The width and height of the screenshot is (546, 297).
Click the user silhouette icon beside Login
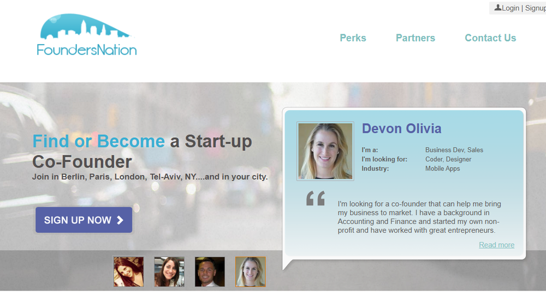498,8
